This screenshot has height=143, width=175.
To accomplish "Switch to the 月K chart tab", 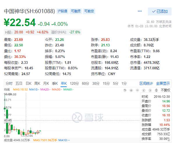I will [46, 84].
